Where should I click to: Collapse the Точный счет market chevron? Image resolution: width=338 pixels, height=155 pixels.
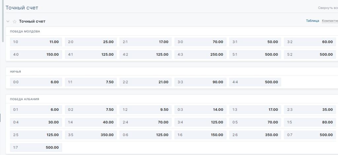click(x=8, y=21)
